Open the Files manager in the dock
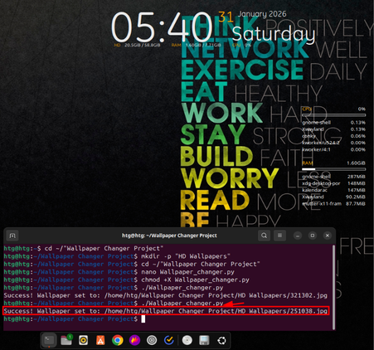 [x=66, y=340]
